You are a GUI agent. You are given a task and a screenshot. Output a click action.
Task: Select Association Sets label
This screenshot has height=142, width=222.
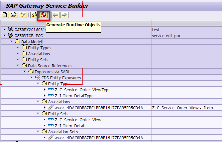click(63, 132)
